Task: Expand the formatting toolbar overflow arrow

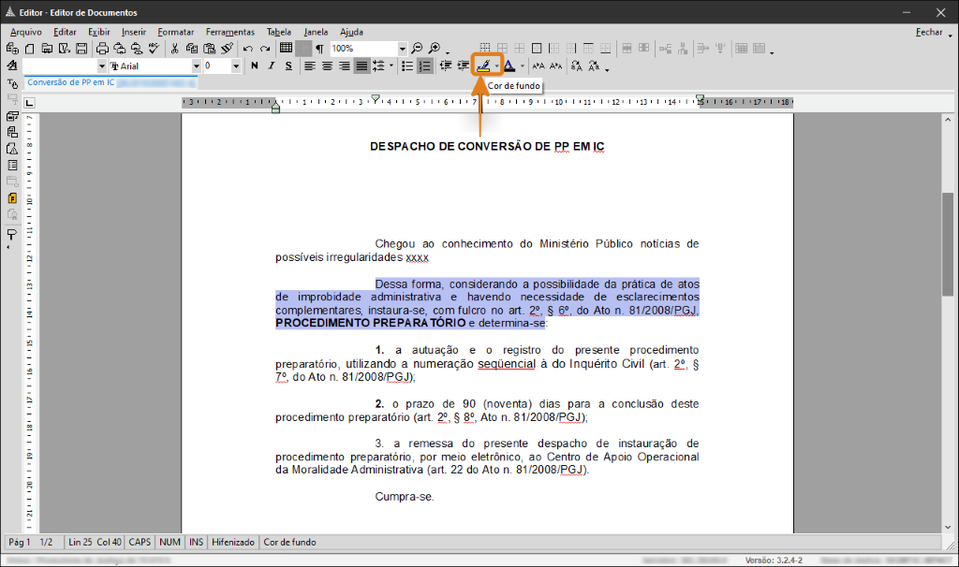Action: (607, 71)
